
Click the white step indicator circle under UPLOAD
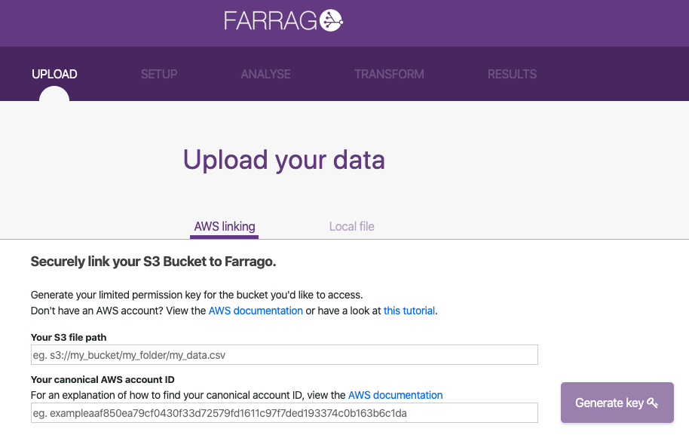tap(54, 96)
